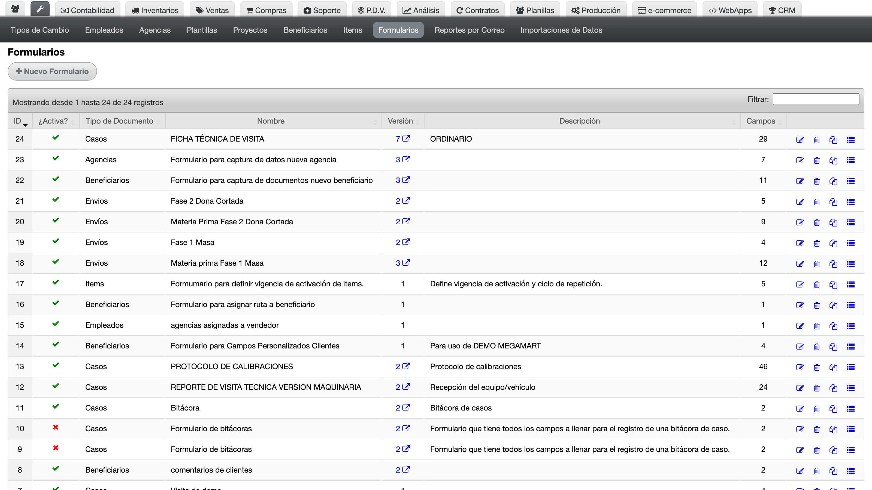Image resolution: width=872 pixels, height=490 pixels.
Task: Duplicate form ID 17 vigencia de items
Action: pos(833,284)
